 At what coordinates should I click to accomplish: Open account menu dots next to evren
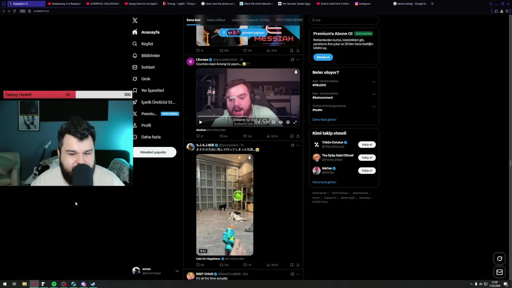point(177,271)
